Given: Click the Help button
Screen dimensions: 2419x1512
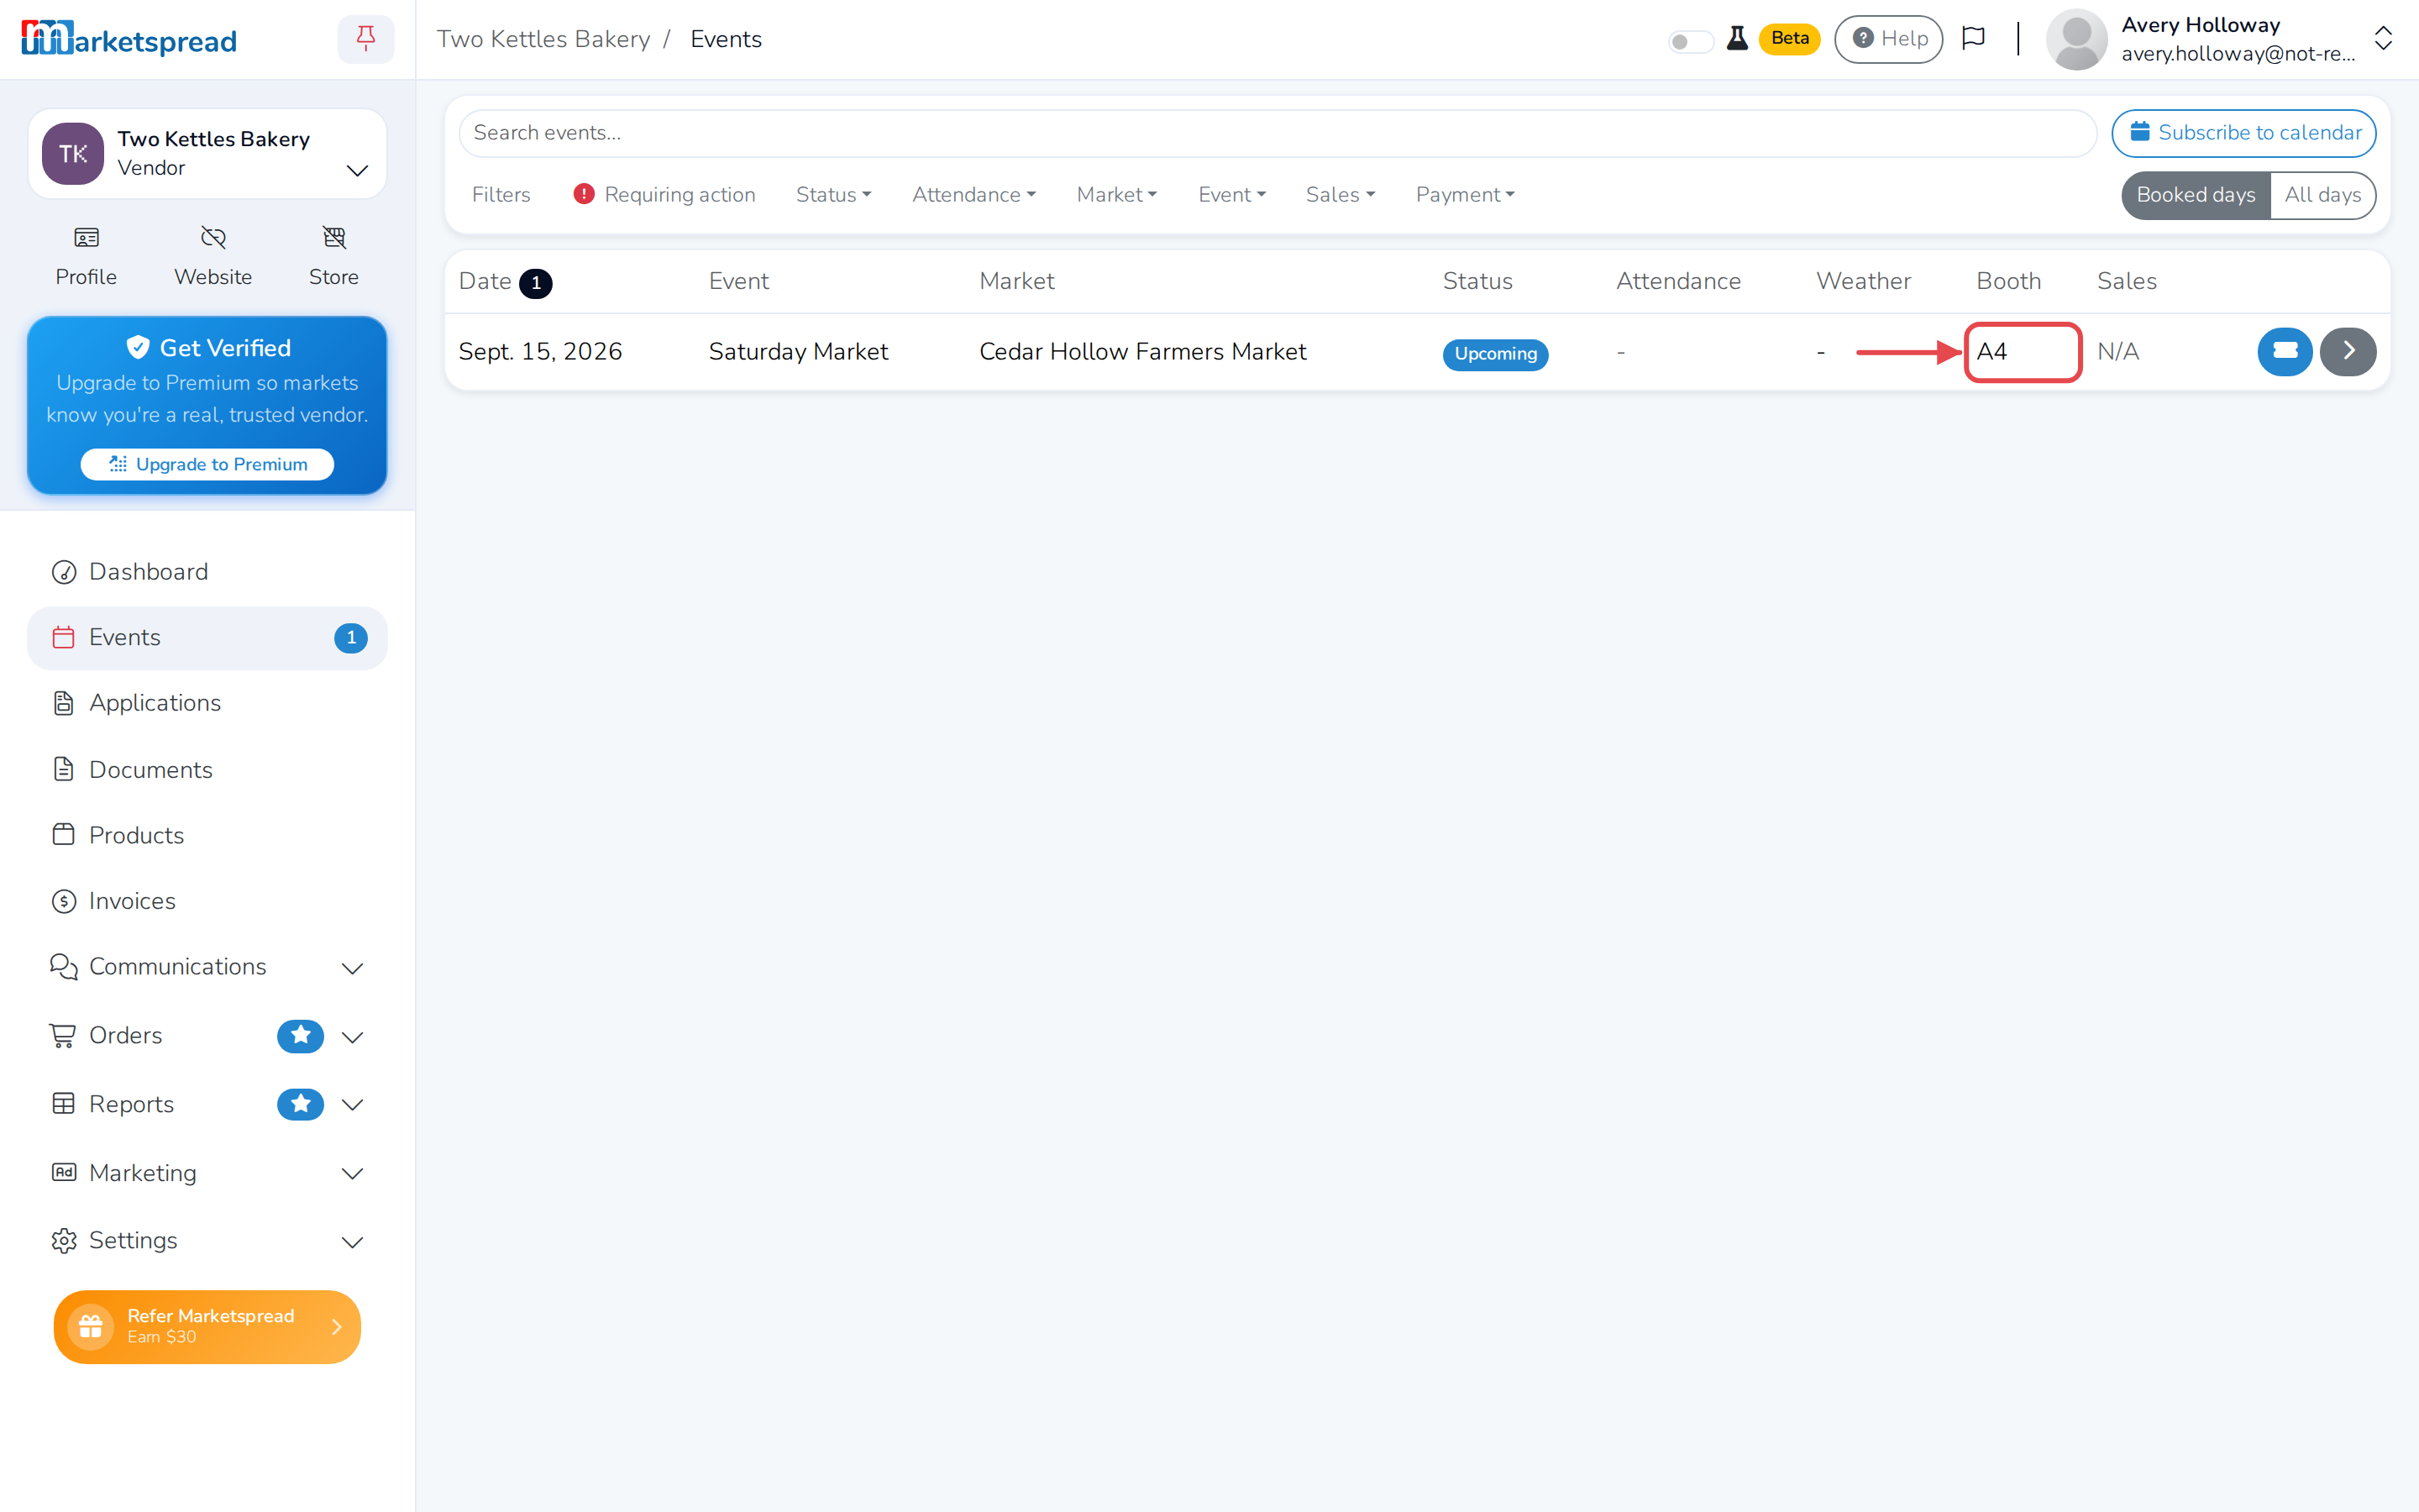Looking at the screenshot, I should (1888, 39).
